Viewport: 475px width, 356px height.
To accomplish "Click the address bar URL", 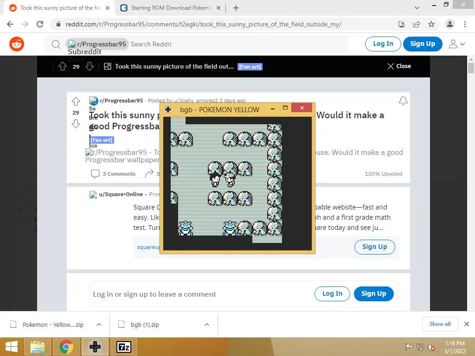I will coord(203,24).
